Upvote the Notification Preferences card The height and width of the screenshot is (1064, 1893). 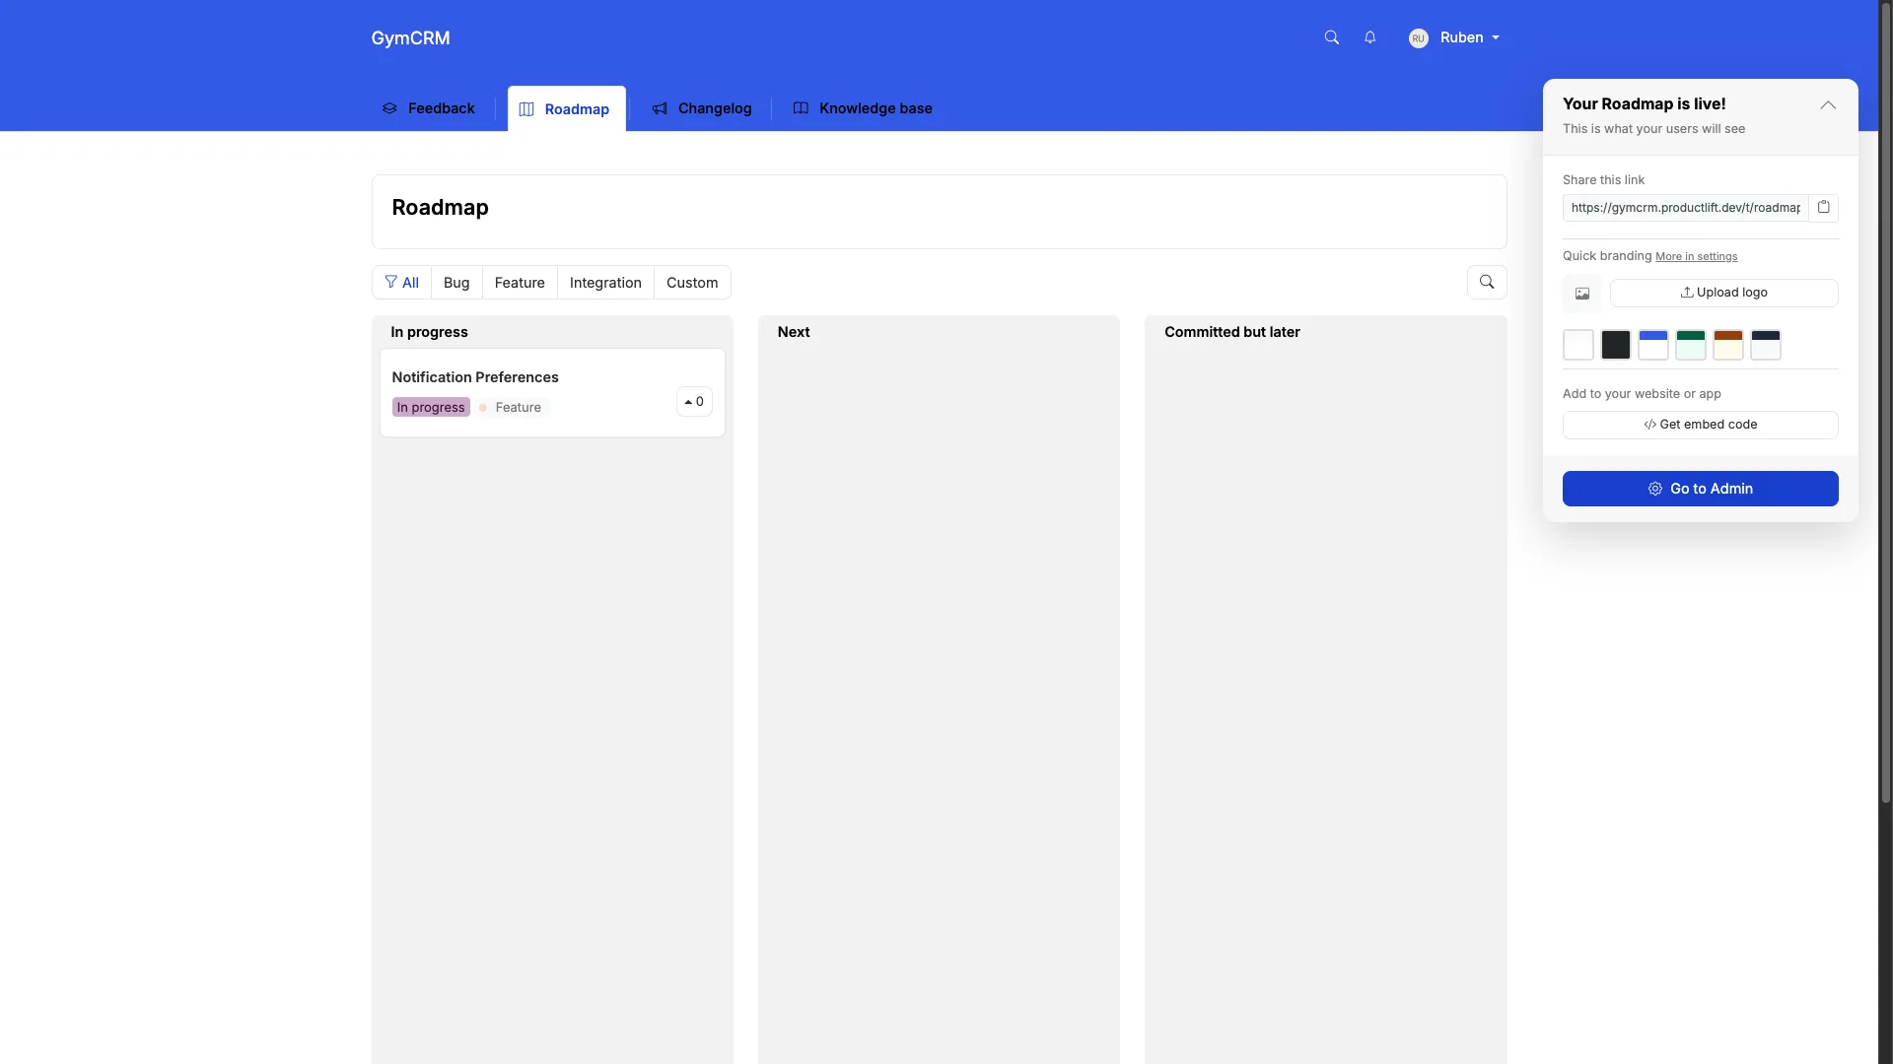(693, 401)
